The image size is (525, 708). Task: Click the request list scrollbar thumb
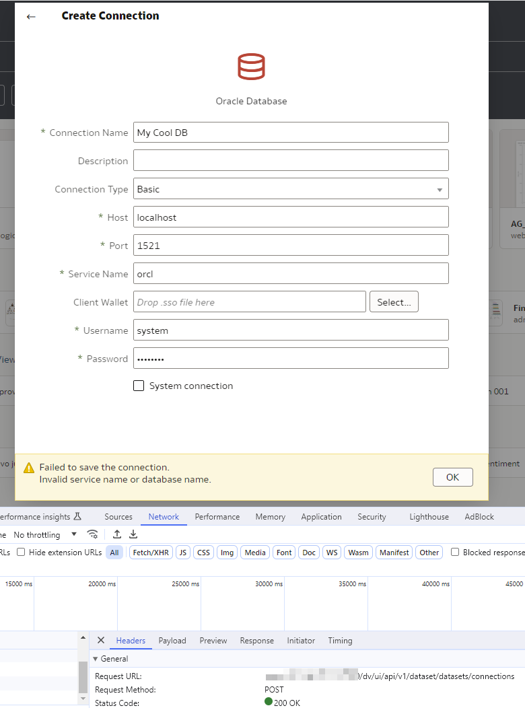pyautogui.click(x=83, y=677)
